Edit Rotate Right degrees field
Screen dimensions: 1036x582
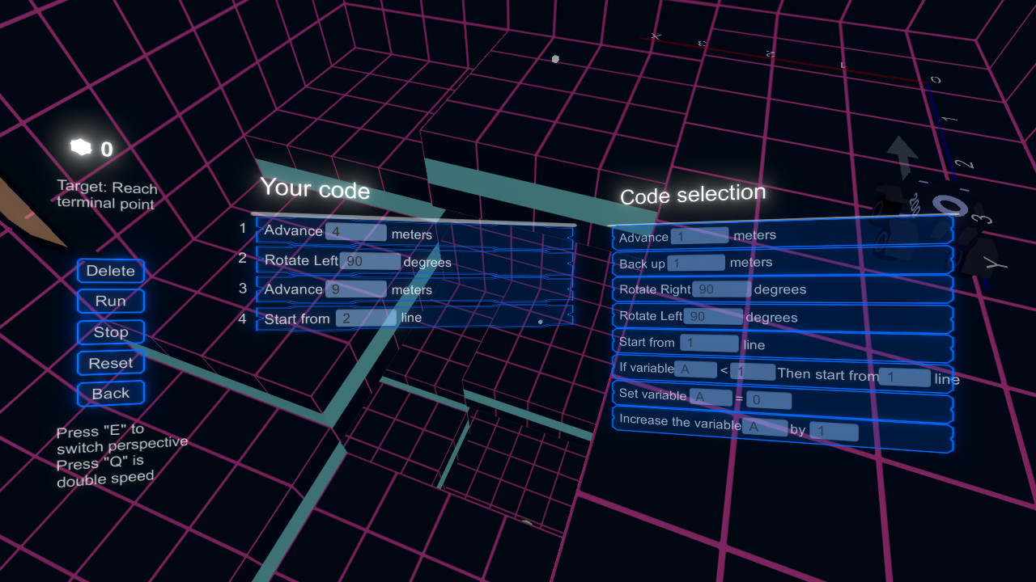click(x=721, y=289)
